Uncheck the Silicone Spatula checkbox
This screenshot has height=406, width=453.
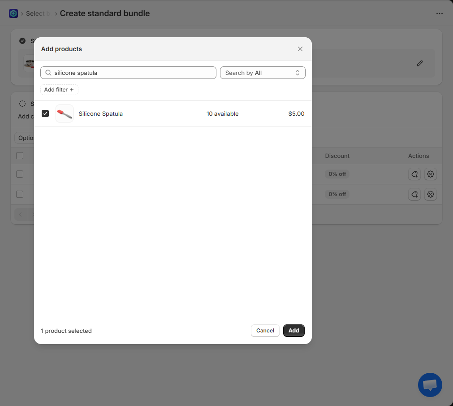point(45,114)
